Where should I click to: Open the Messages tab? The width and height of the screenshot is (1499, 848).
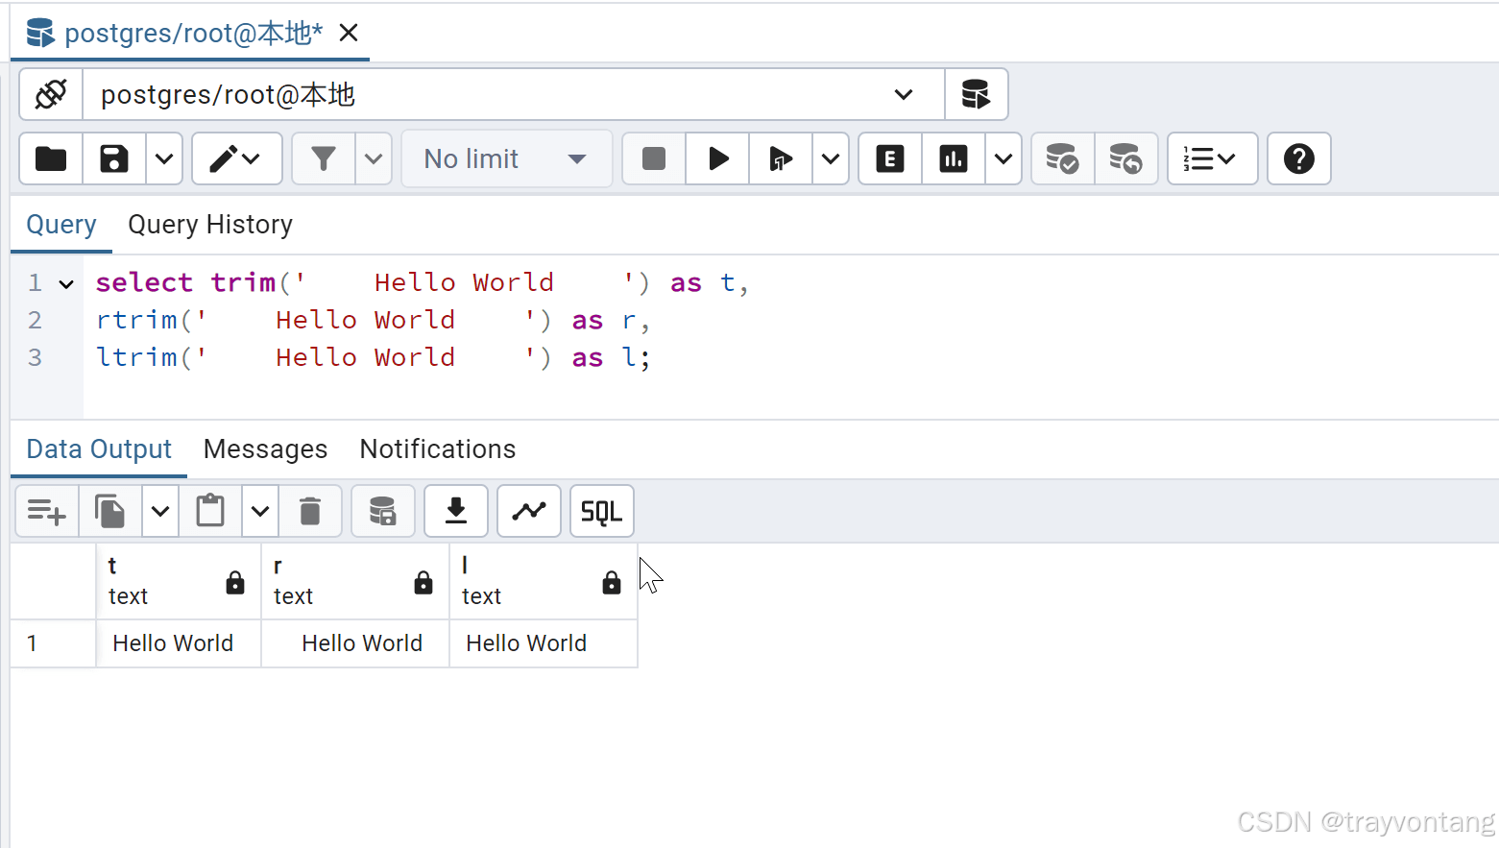coord(265,449)
